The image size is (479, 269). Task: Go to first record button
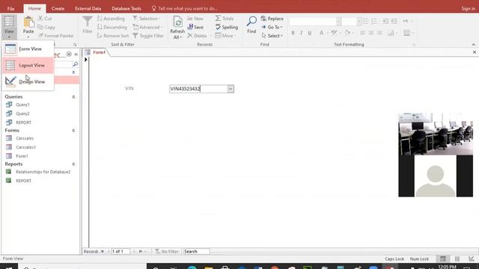tap(102, 251)
